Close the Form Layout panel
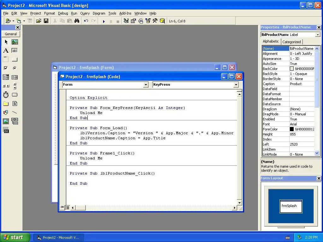 pos(319,178)
